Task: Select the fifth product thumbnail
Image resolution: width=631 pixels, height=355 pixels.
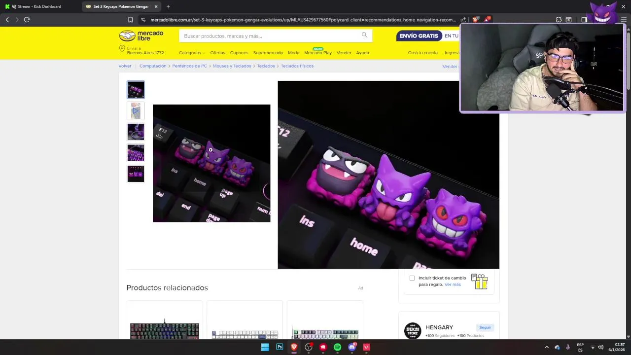Action: pos(136,174)
